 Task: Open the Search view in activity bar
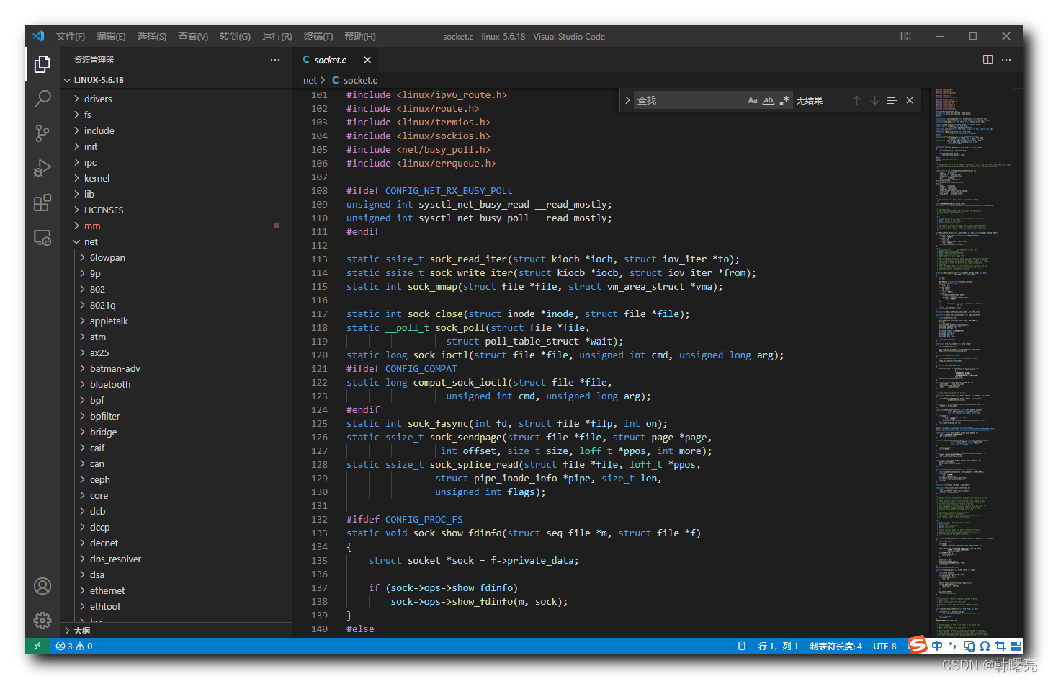pyautogui.click(x=42, y=99)
